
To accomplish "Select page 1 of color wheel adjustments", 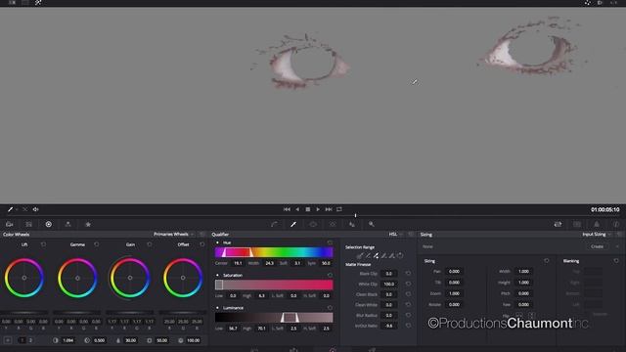I will [22, 340].
